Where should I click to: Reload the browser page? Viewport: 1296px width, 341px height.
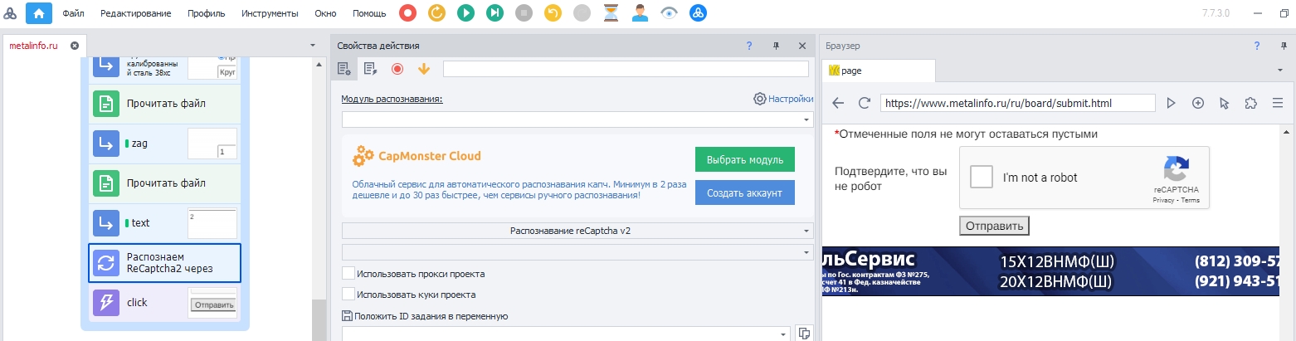click(x=864, y=103)
